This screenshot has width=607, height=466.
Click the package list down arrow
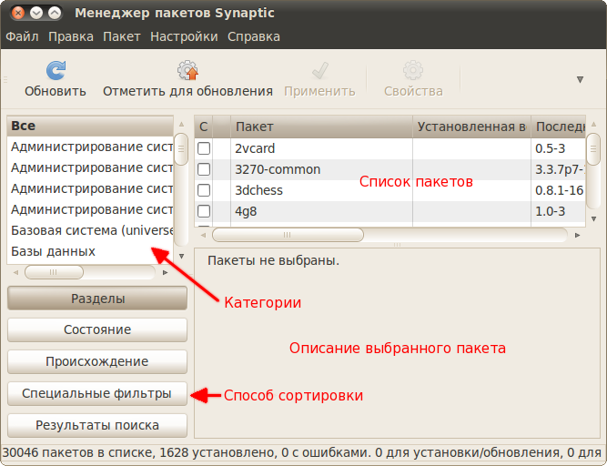pyautogui.click(x=594, y=219)
